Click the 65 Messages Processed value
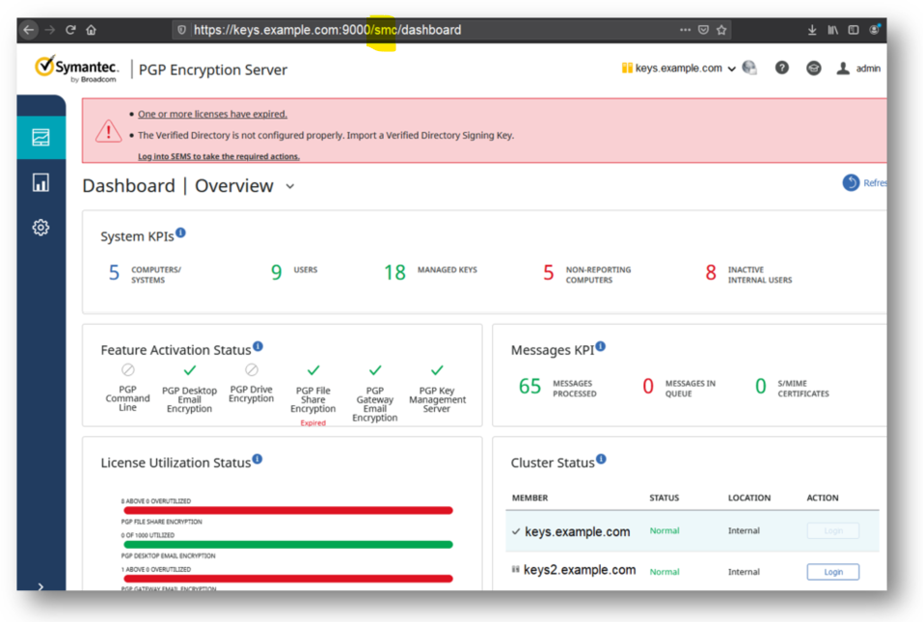Image resolution: width=923 pixels, height=622 pixels. (x=529, y=386)
